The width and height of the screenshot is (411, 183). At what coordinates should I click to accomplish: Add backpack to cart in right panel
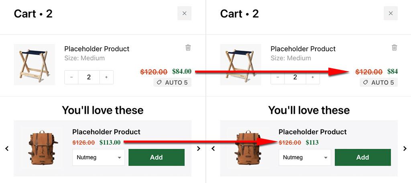pyautogui.click(x=362, y=157)
